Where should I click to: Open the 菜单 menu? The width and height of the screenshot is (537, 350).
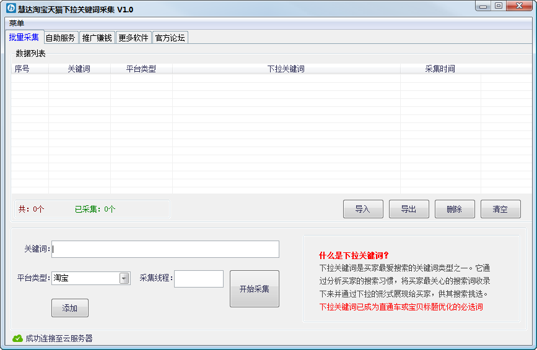coord(17,23)
